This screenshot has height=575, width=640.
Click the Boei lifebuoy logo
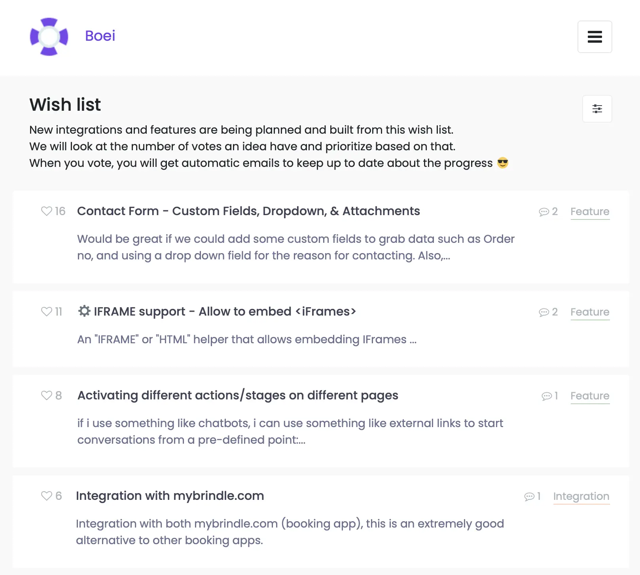click(x=49, y=36)
